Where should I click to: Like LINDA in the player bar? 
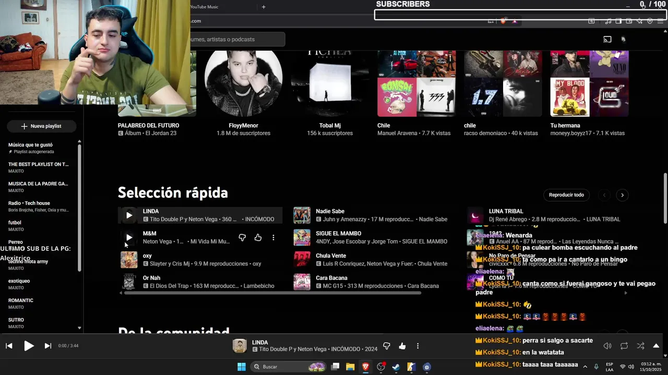coord(402,346)
